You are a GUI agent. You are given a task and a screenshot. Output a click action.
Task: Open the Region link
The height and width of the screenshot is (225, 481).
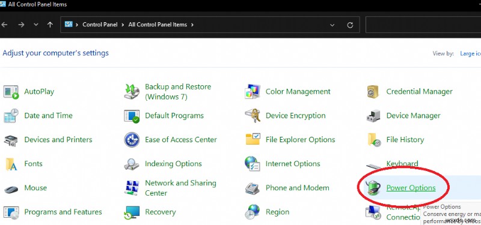[x=277, y=212]
